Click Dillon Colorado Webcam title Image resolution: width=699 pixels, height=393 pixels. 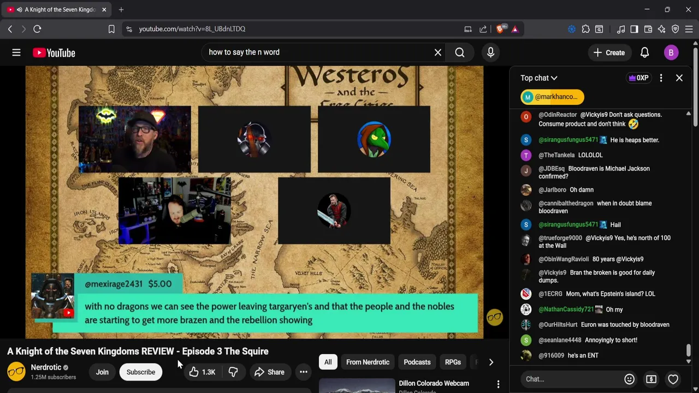click(x=434, y=383)
